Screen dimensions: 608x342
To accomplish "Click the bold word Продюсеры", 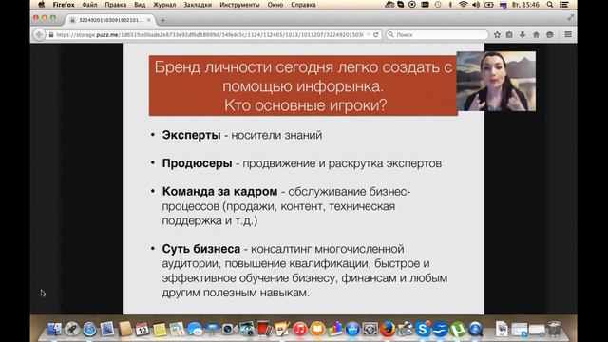I will coord(197,163).
